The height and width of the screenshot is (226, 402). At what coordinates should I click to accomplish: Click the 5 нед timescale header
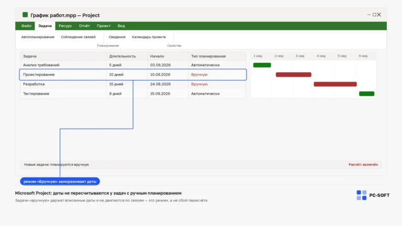(x=342, y=56)
